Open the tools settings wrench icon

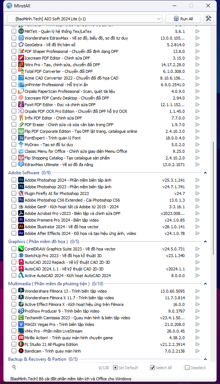(209, 18)
